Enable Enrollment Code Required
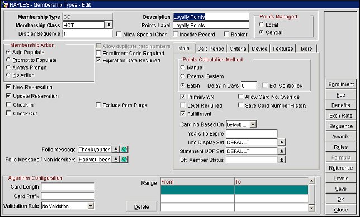 click(98, 53)
